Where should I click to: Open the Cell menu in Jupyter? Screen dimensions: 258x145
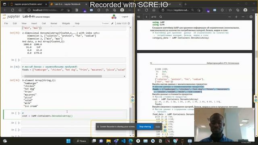point(44,23)
